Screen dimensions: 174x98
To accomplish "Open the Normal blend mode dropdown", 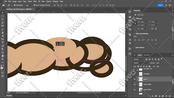I will click(x=141, y=63).
